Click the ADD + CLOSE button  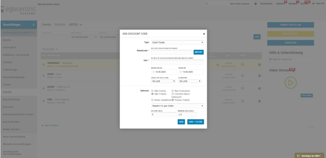[x=196, y=122]
